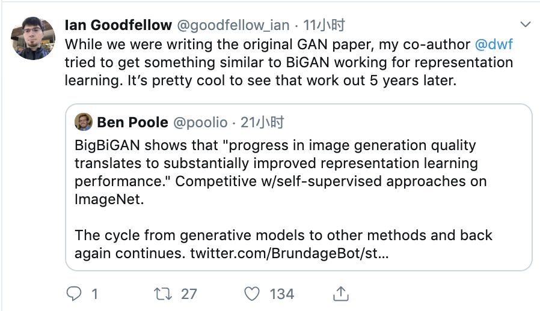Open the @dwf mention link
The image size is (540, 311).
coord(494,44)
